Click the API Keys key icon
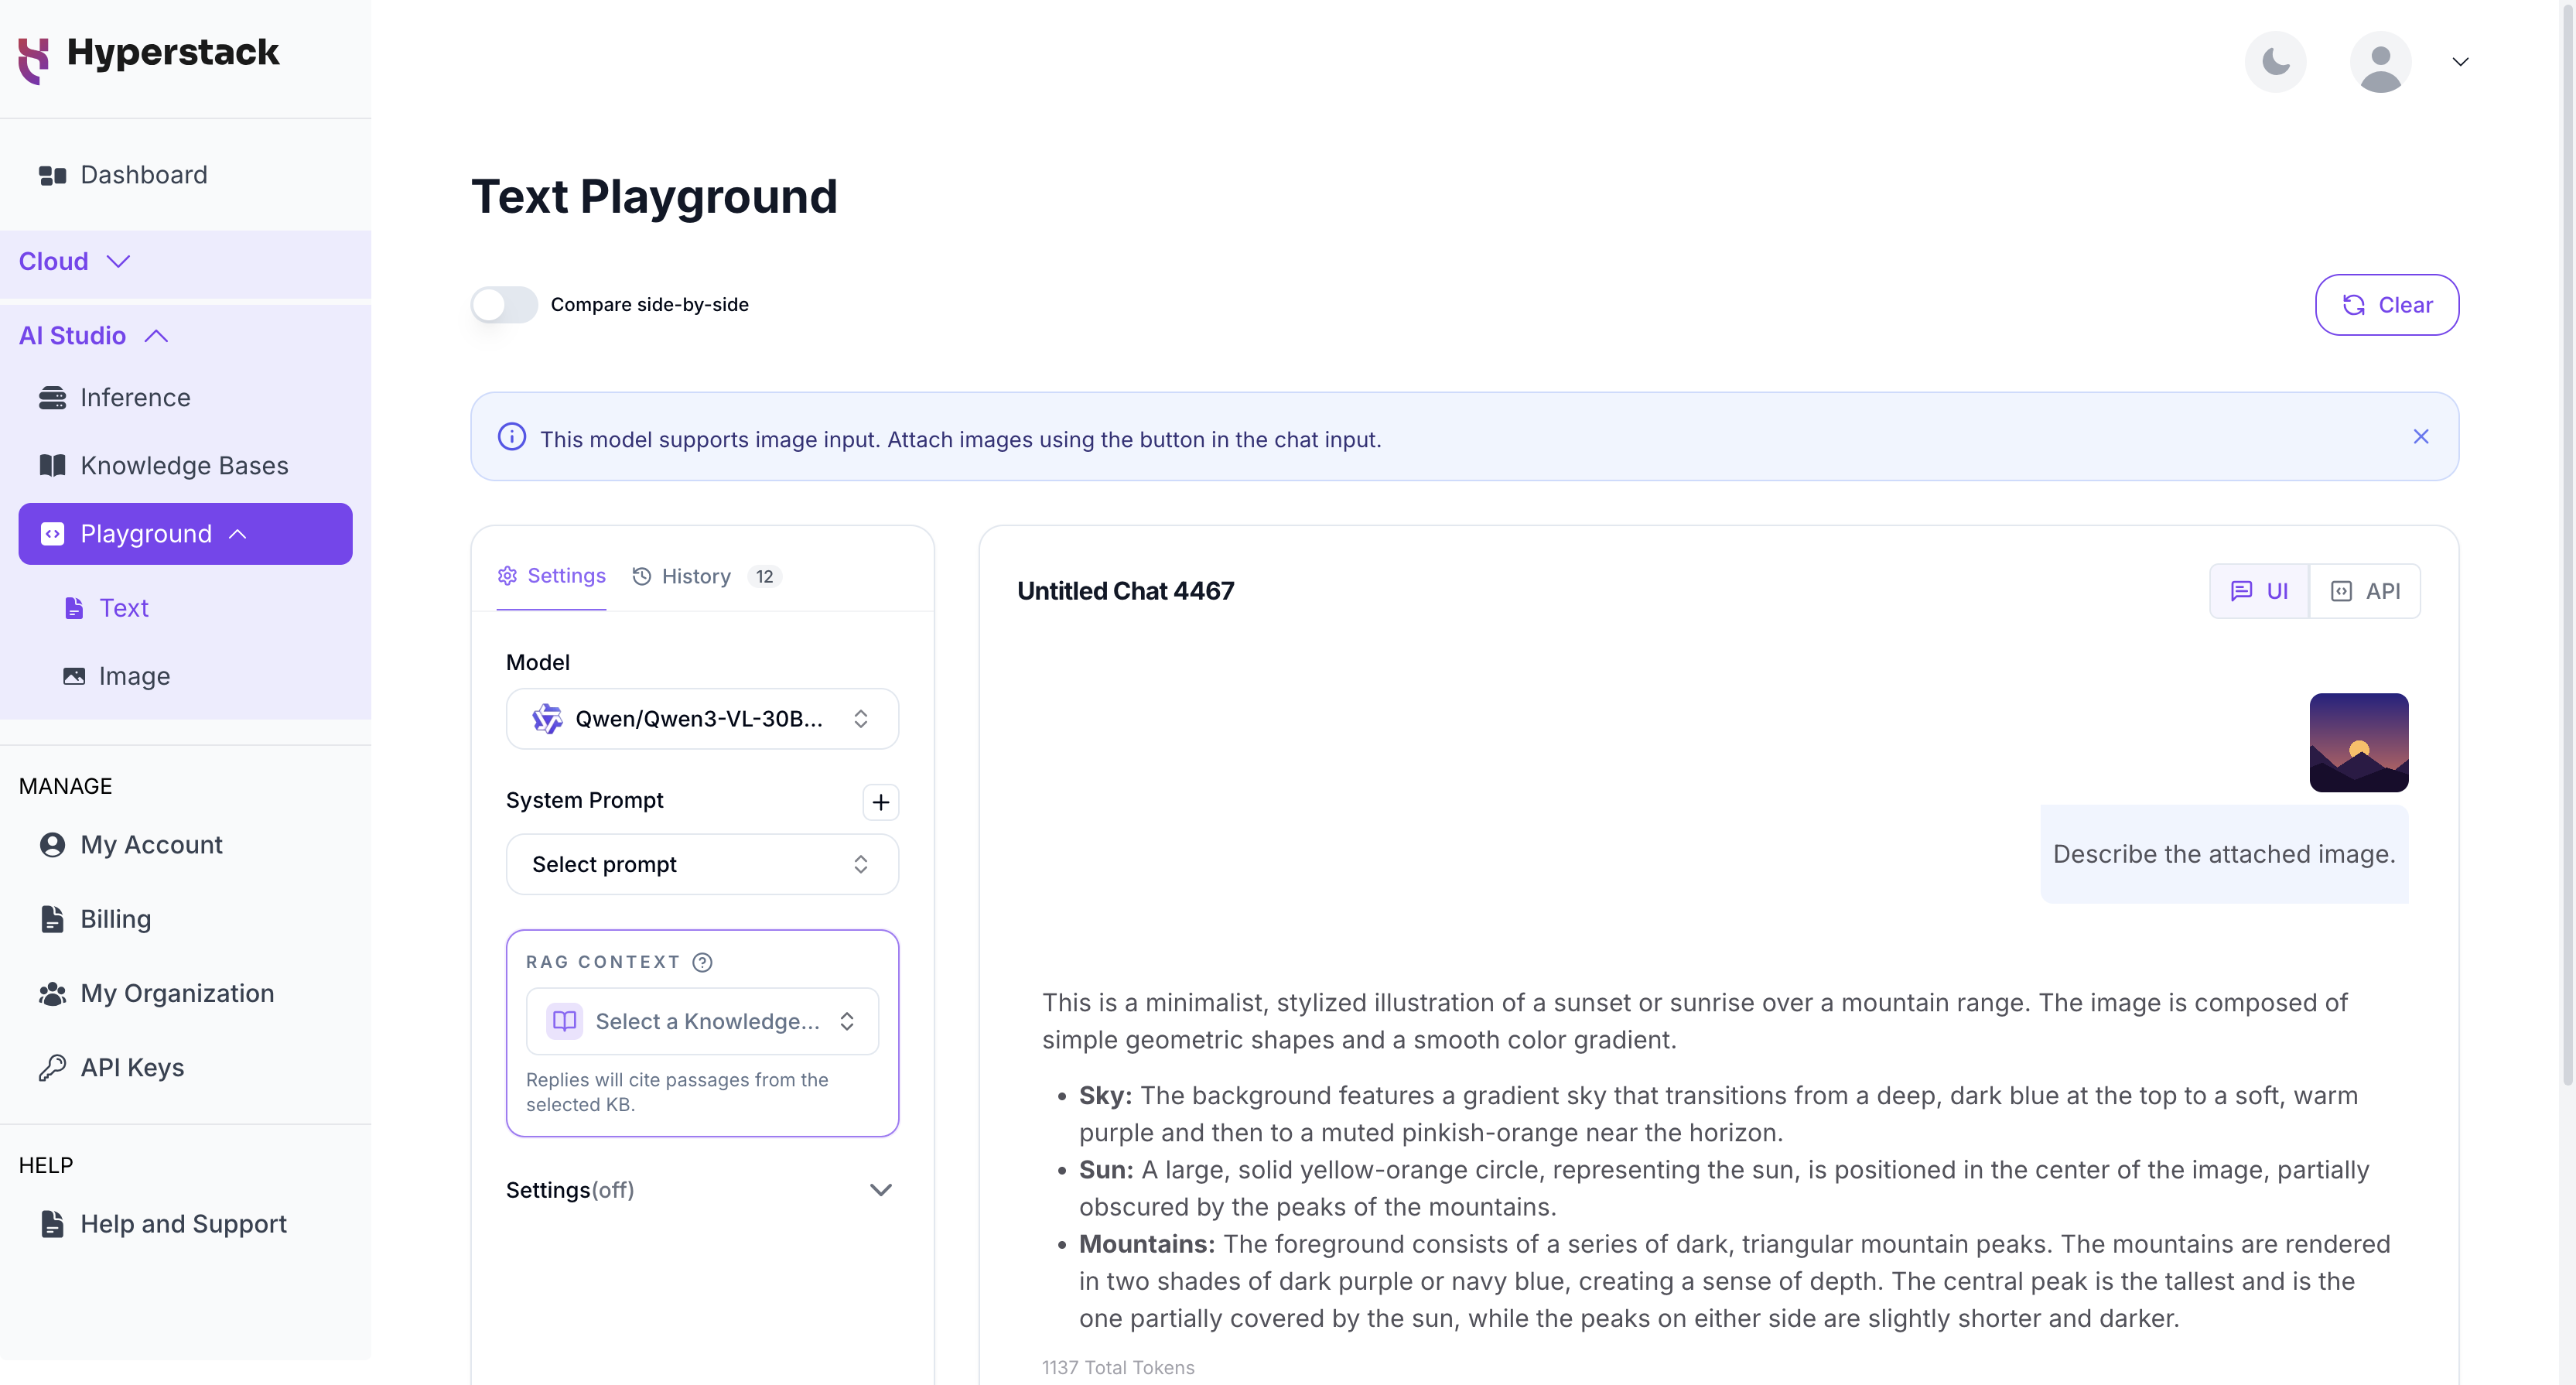 coord(52,1068)
